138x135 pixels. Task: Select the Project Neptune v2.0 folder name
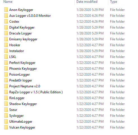(25, 86)
